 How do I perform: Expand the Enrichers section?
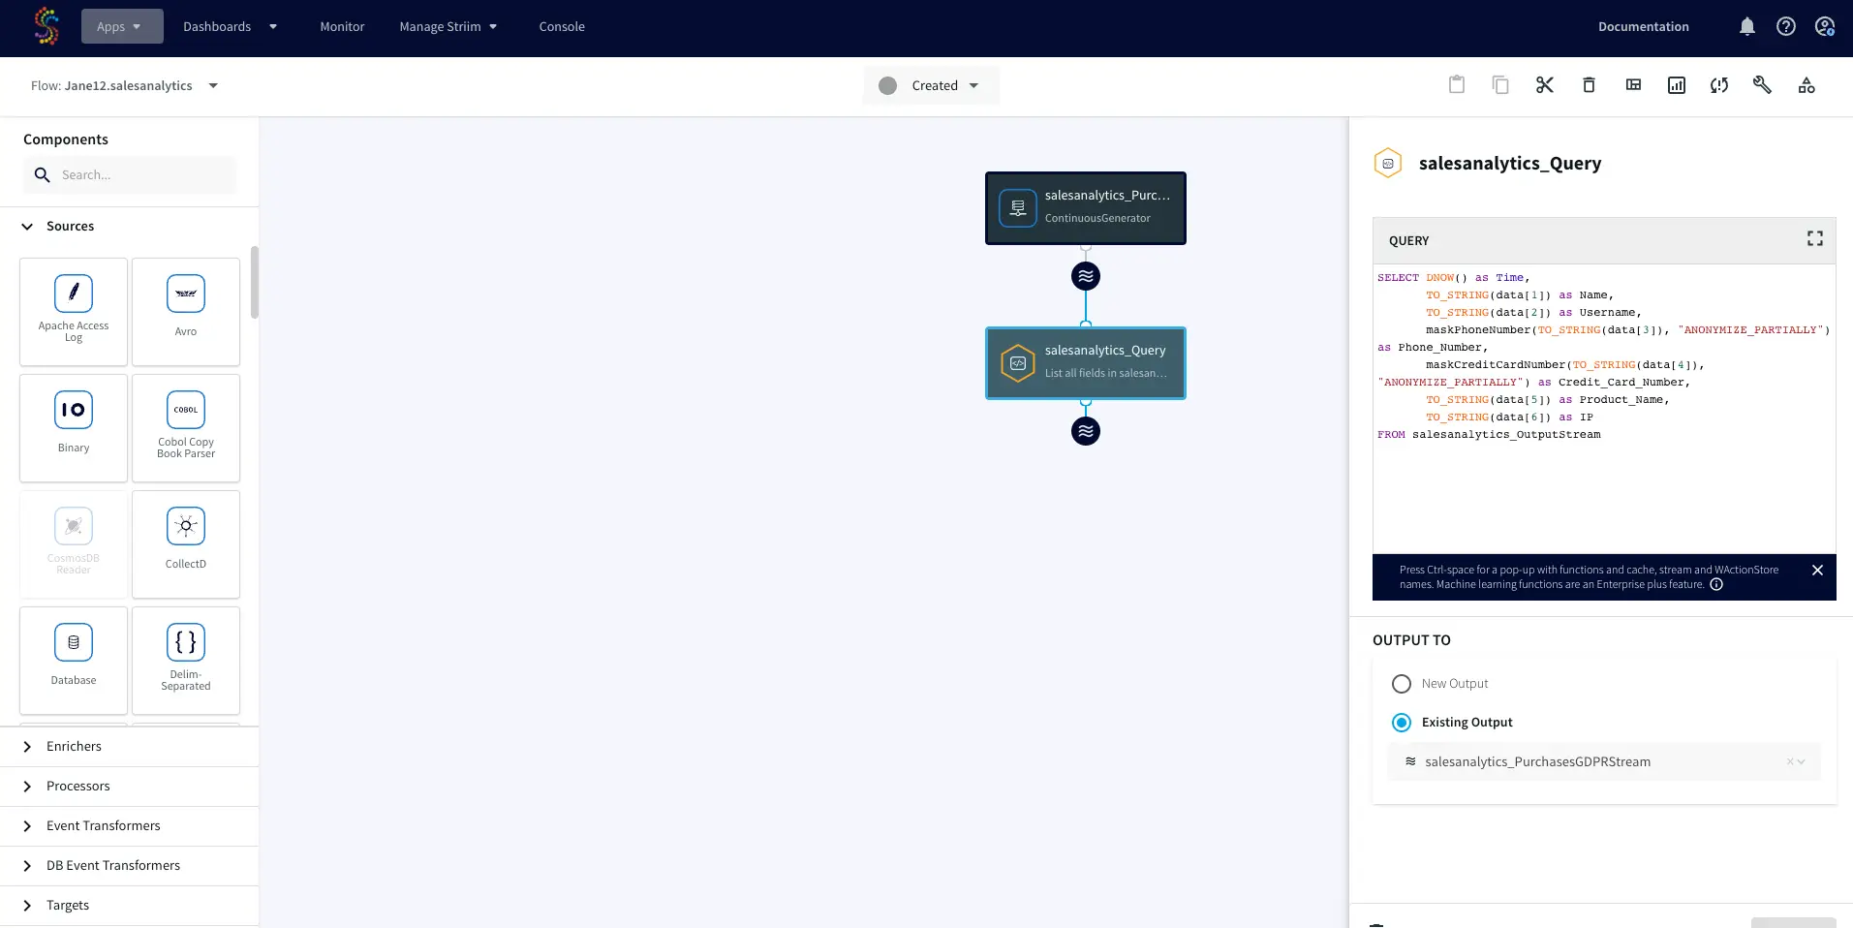coord(28,747)
